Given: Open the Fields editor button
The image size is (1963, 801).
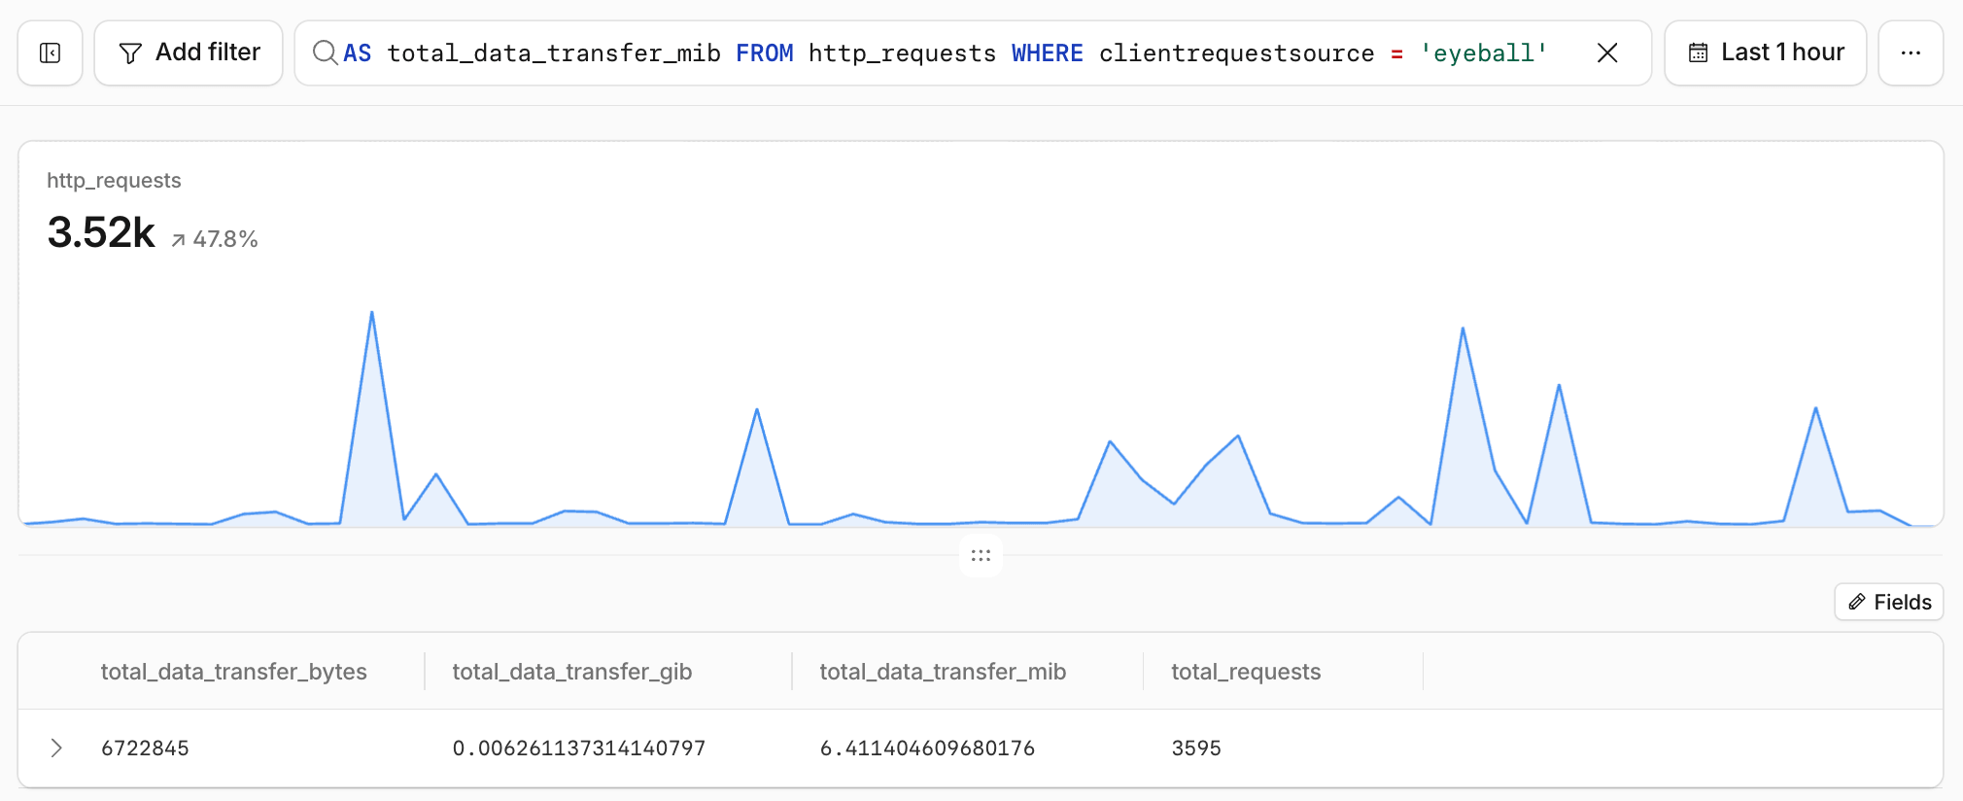Looking at the screenshot, I should pos(1888,602).
